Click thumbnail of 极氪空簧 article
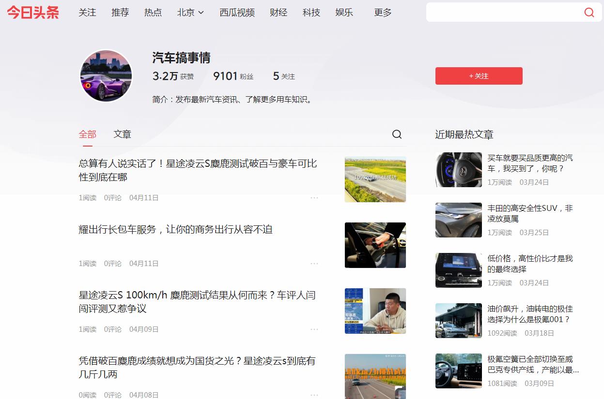This screenshot has height=399, width=604. tap(459, 371)
